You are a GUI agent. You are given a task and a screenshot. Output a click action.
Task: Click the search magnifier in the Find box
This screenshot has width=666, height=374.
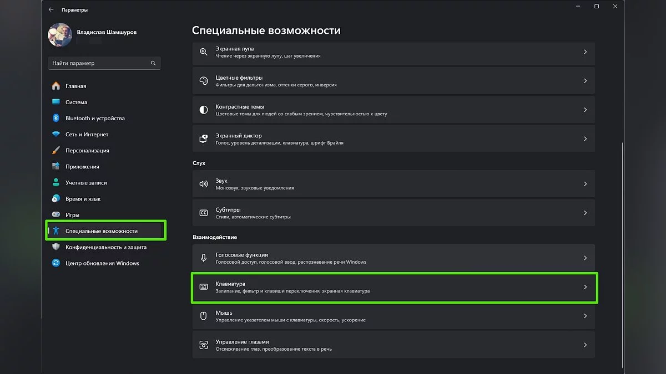click(153, 63)
